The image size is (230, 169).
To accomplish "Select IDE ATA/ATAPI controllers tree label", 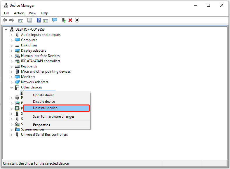I will pyautogui.click(x=41, y=61).
